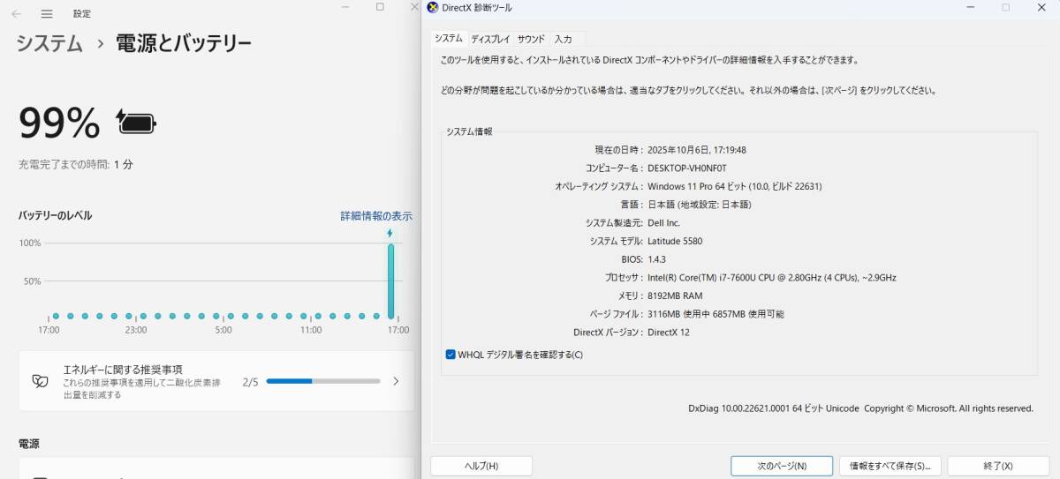Click the システム breadcrumb link
The height and width of the screenshot is (479, 1060).
(49, 43)
